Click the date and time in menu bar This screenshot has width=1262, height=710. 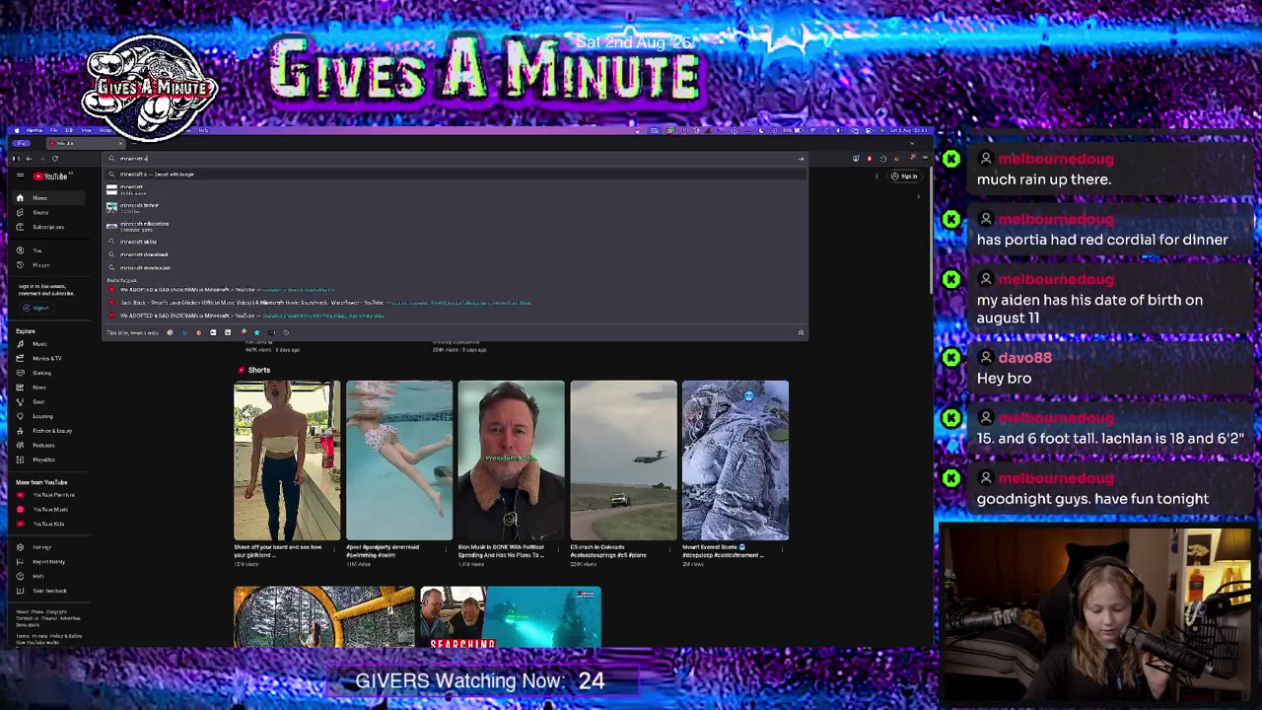click(907, 130)
